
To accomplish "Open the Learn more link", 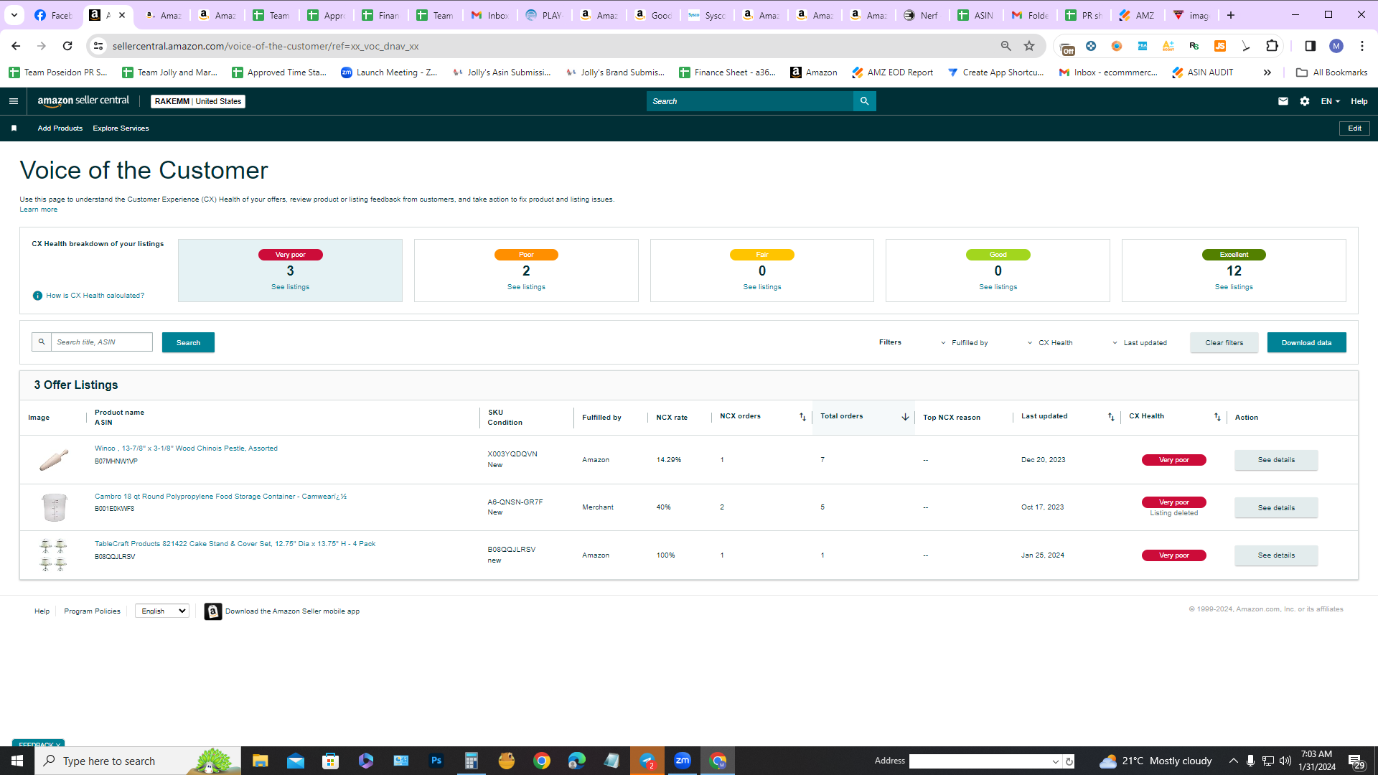I will tap(39, 210).
